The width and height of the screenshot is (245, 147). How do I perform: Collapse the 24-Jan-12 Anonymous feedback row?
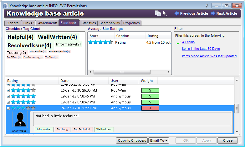pos(8,108)
